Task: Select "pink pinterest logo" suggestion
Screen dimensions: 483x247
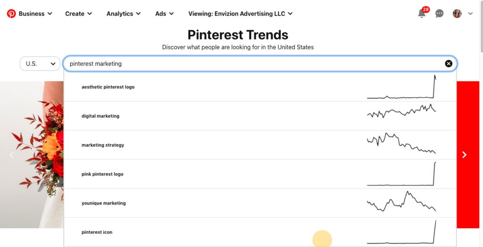Action: (x=102, y=174)
